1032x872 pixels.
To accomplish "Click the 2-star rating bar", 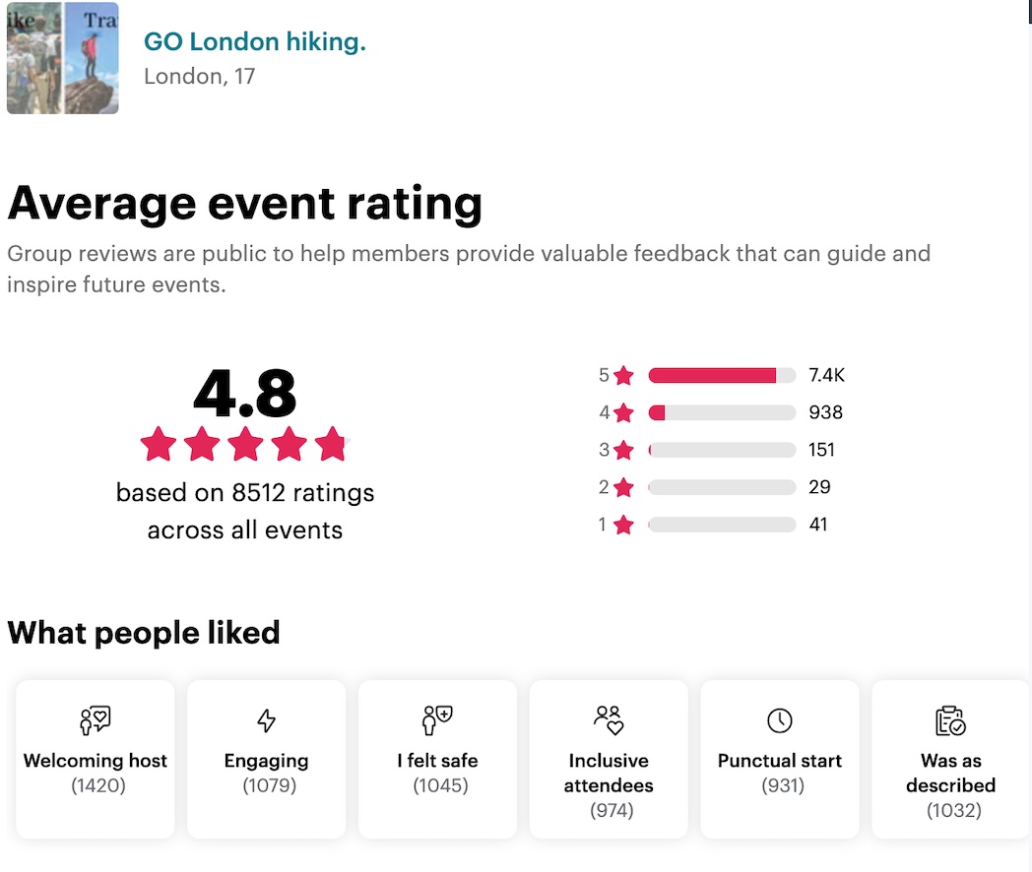I will click(x=722, y=487).
